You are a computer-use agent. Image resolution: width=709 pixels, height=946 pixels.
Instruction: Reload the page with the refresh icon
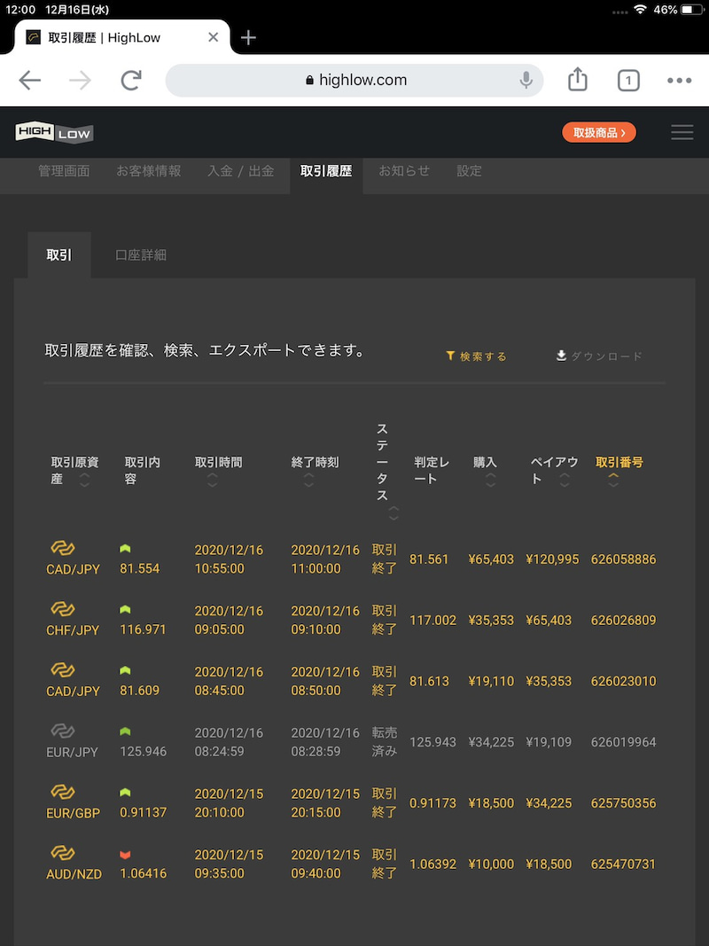coord(131,80)
